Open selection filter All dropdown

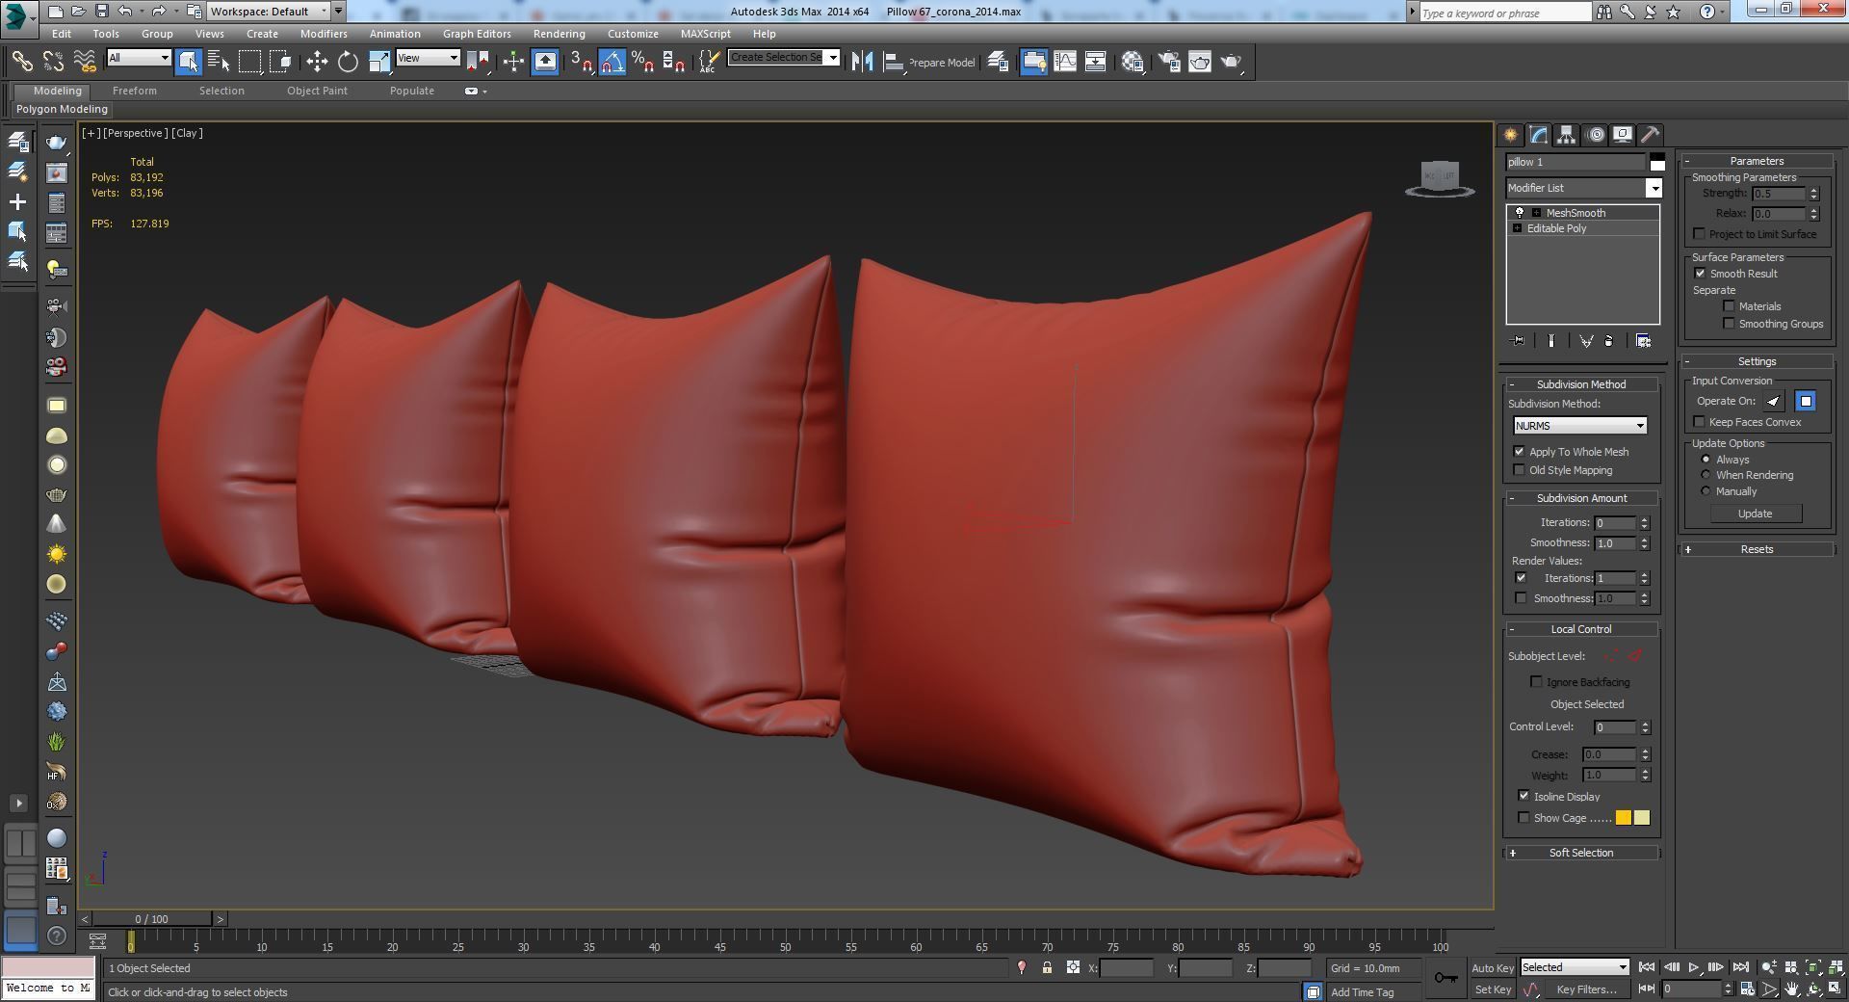139,58
